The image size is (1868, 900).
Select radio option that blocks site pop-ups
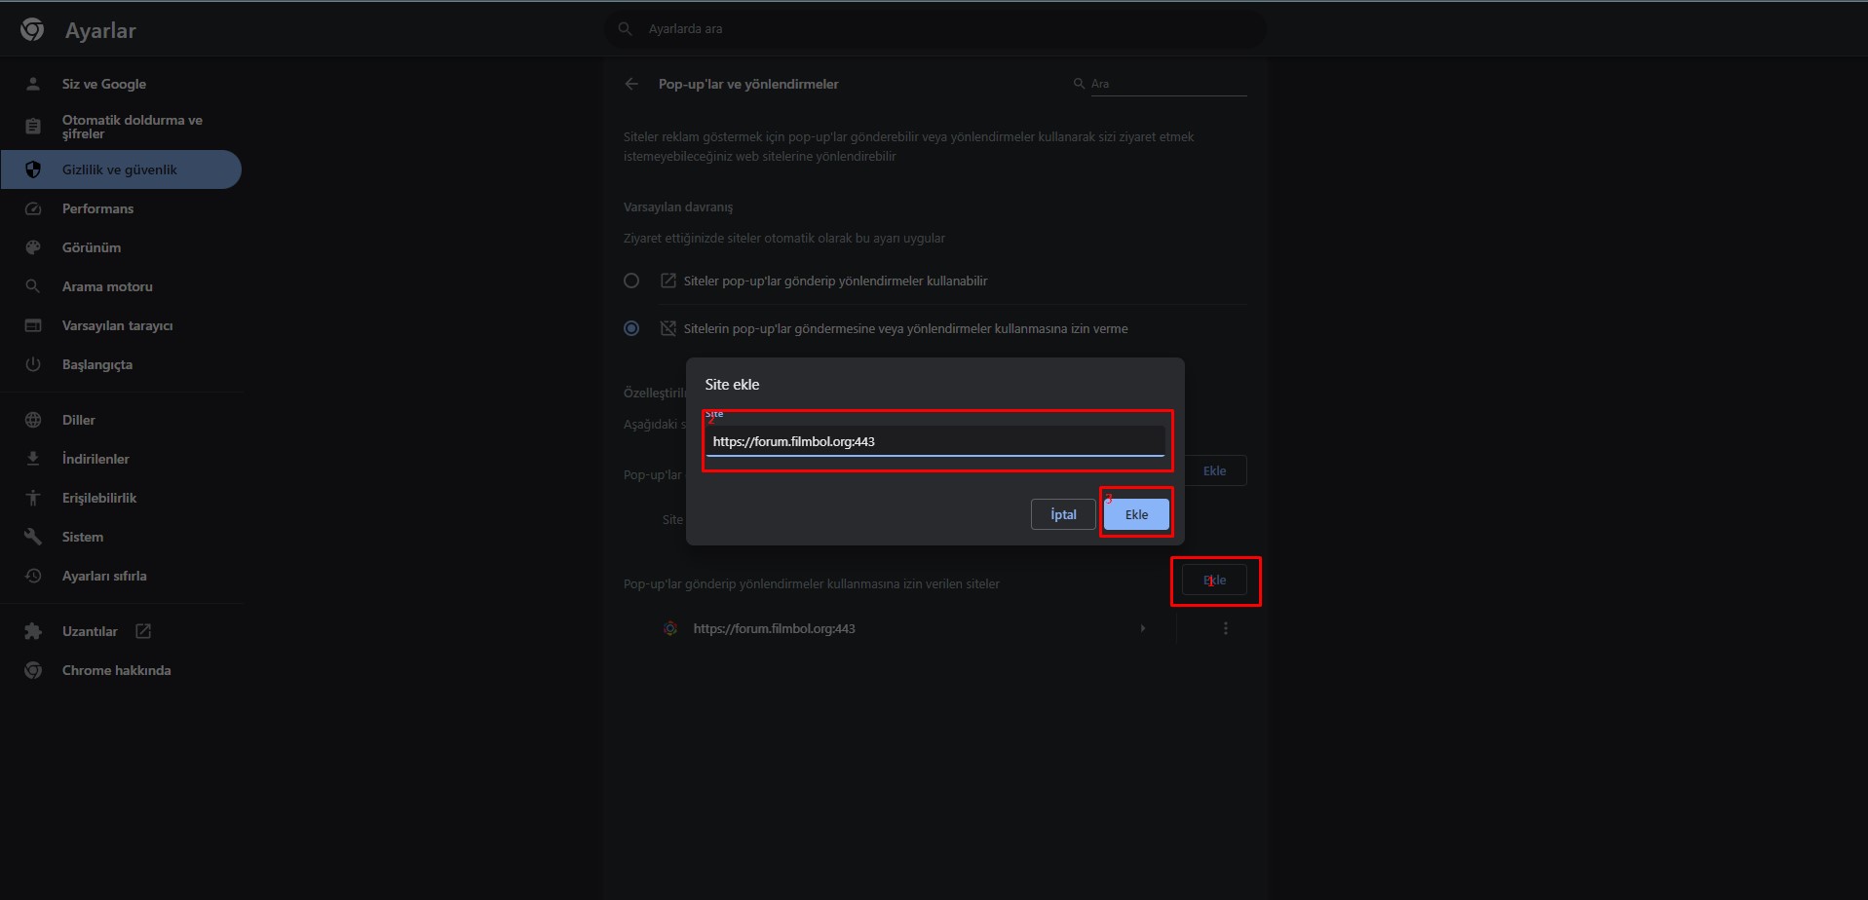coord(631,328)
